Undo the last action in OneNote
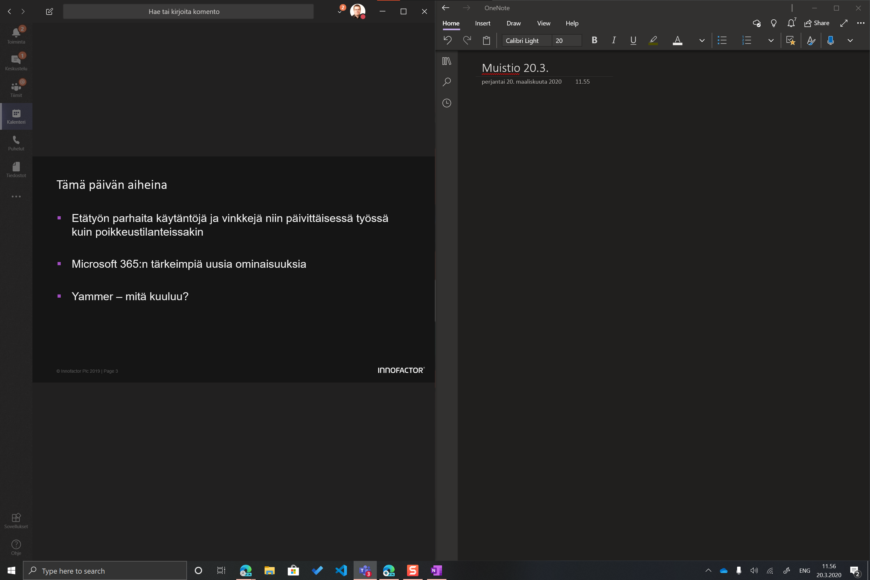The width and height of the screenshot is (870, 580). [x=448, y=40]
